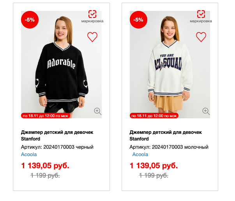Click article number 20240170003 молочный
Image resolution: width=235 pixels, height=201 pixels.
[x=169, y=147]
